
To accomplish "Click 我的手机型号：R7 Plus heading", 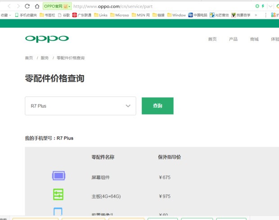I will 49,138.
